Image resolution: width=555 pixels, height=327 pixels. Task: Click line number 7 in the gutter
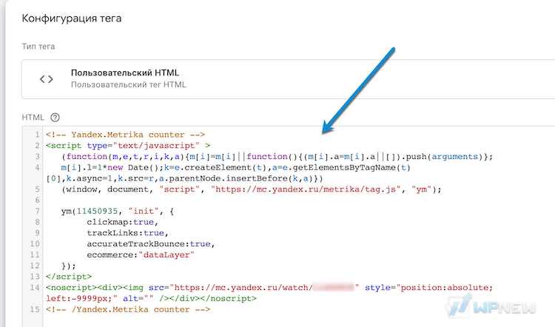[x=37, y=211]
